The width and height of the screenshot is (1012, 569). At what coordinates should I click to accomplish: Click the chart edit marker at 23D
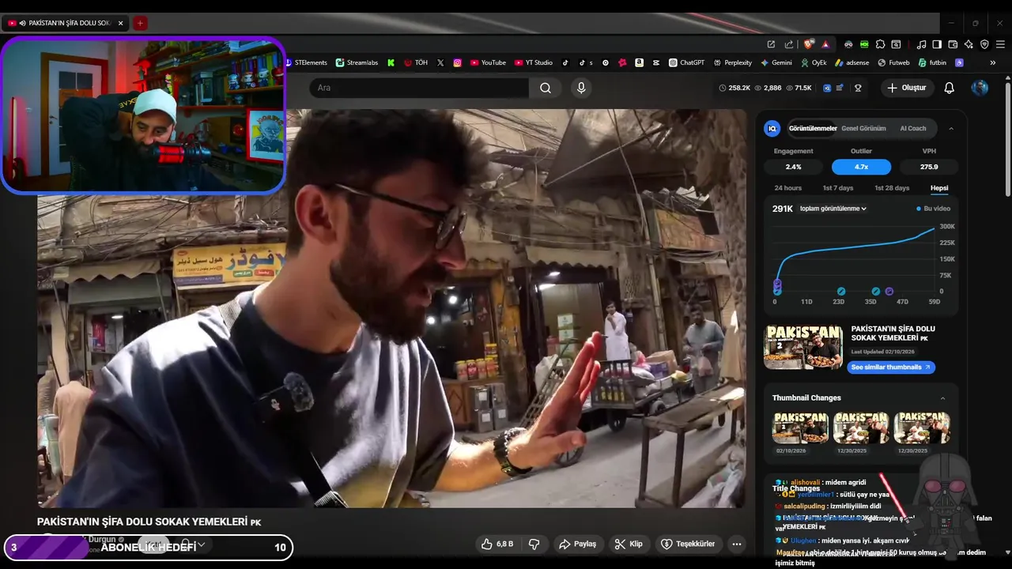click(x=841, y=292)
